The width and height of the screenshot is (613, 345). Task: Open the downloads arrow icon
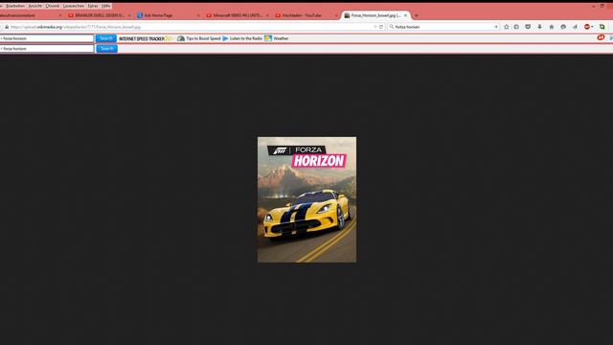tap(539, 27)
